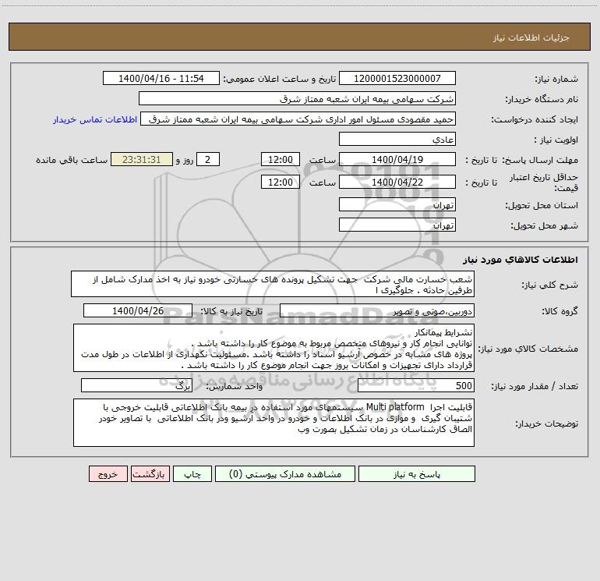Click the تعداد / مقدار مورد نیاز label

535,387
